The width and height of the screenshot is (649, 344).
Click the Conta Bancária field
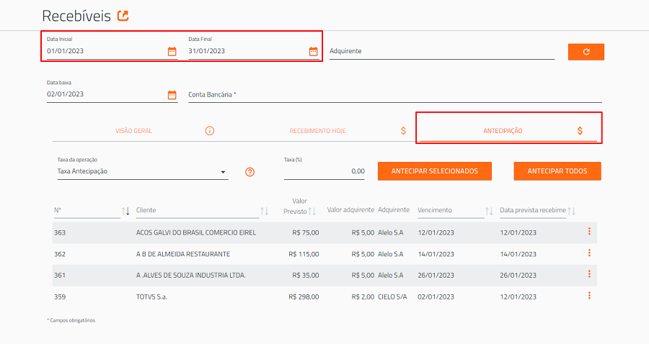(x=395, y=94)
